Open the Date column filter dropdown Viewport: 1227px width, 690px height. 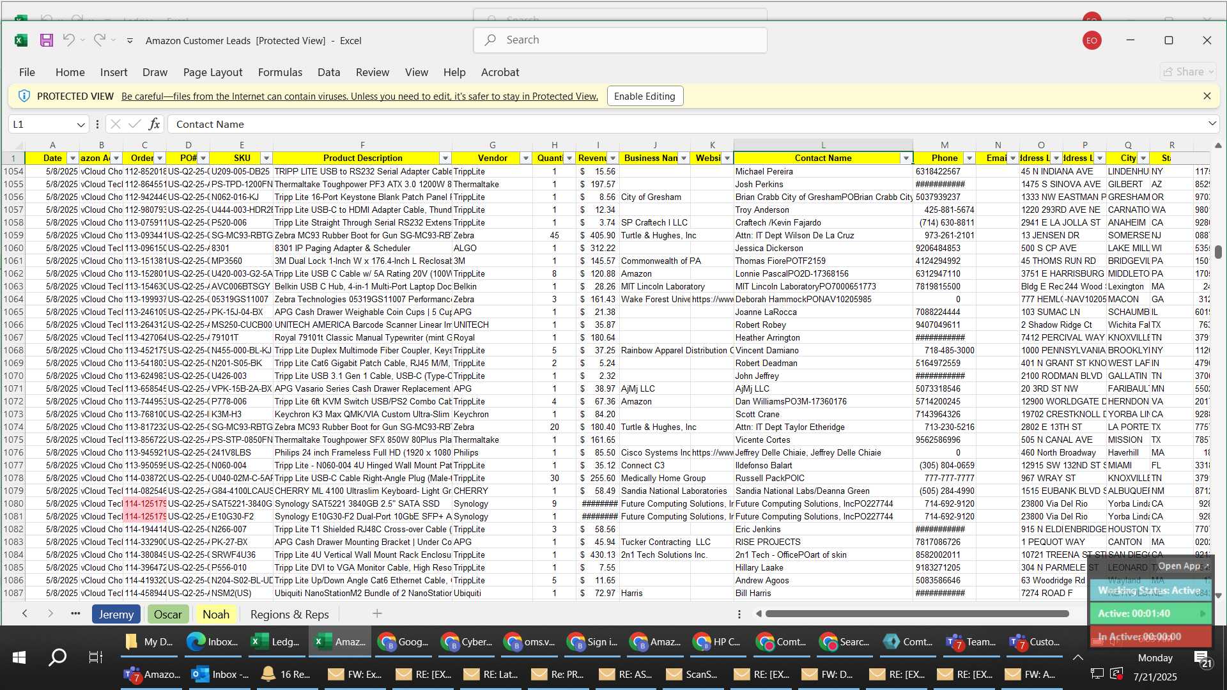(x=72, y=158)
